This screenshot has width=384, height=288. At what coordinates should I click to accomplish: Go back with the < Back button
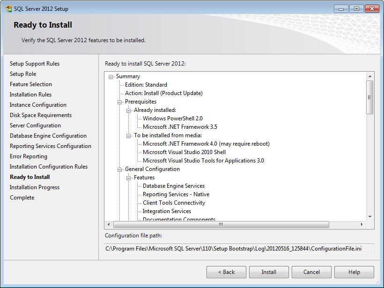pos(226,272)
